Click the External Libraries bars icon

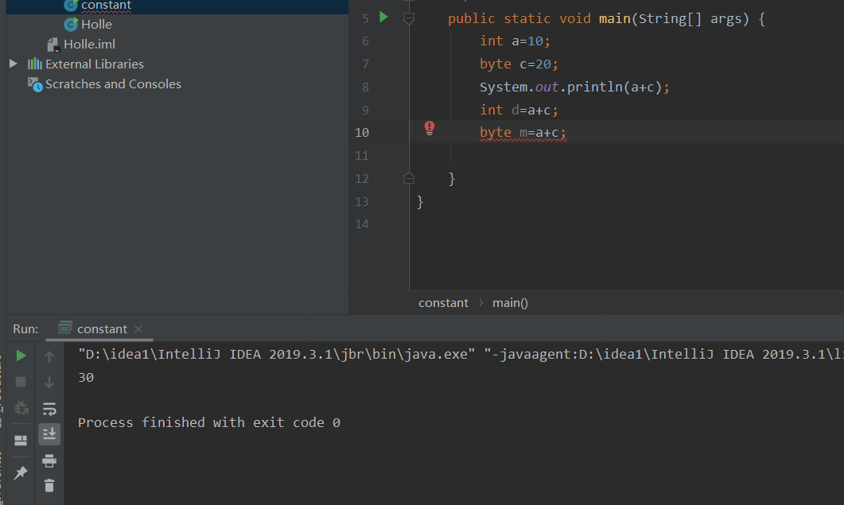click(x=34, y=64)
